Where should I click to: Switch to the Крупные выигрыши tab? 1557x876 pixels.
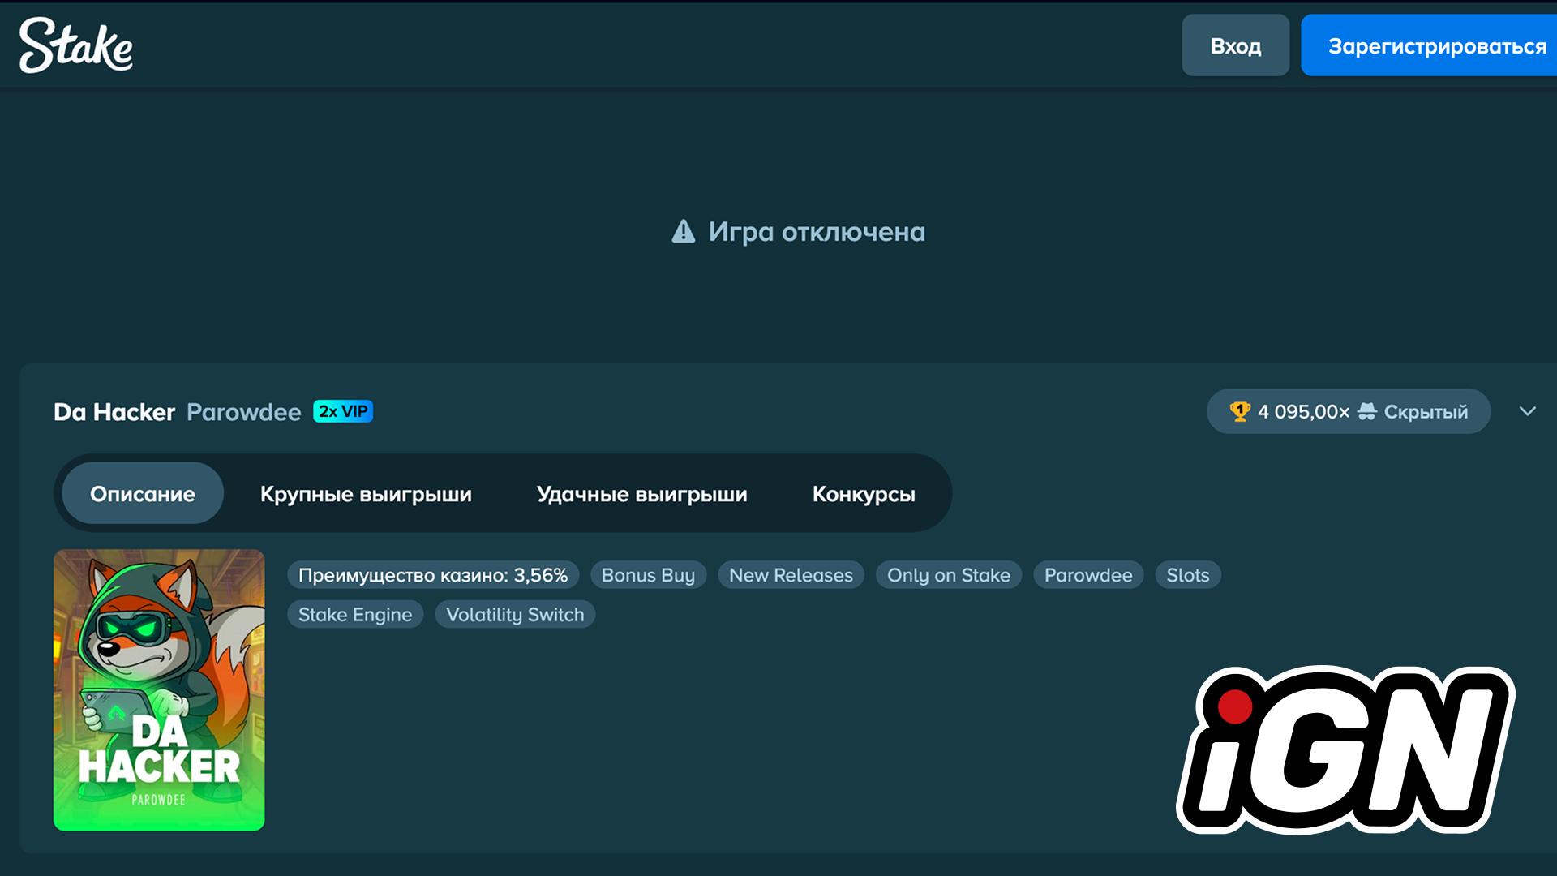point(366,494)
